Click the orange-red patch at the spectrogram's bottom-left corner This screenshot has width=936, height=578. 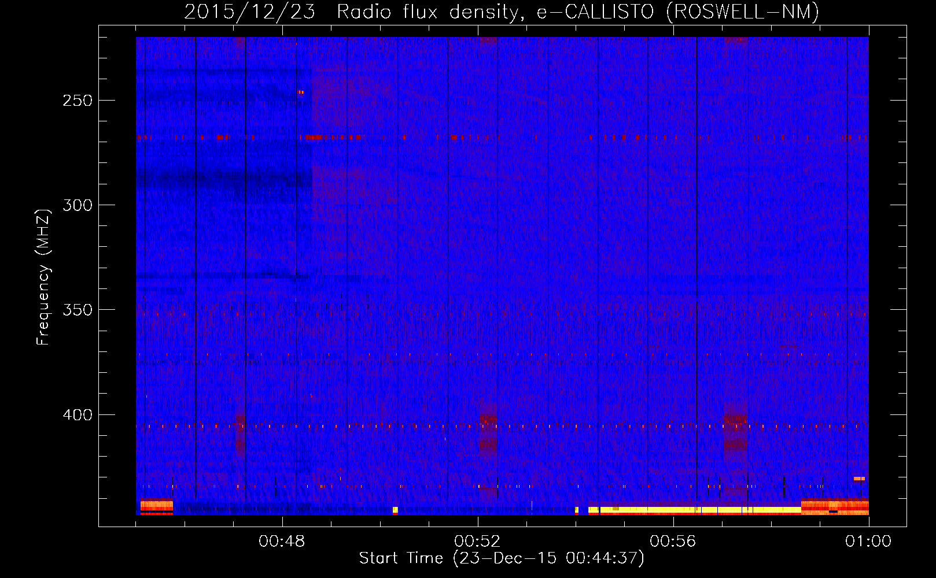click(x=156, y=506)
